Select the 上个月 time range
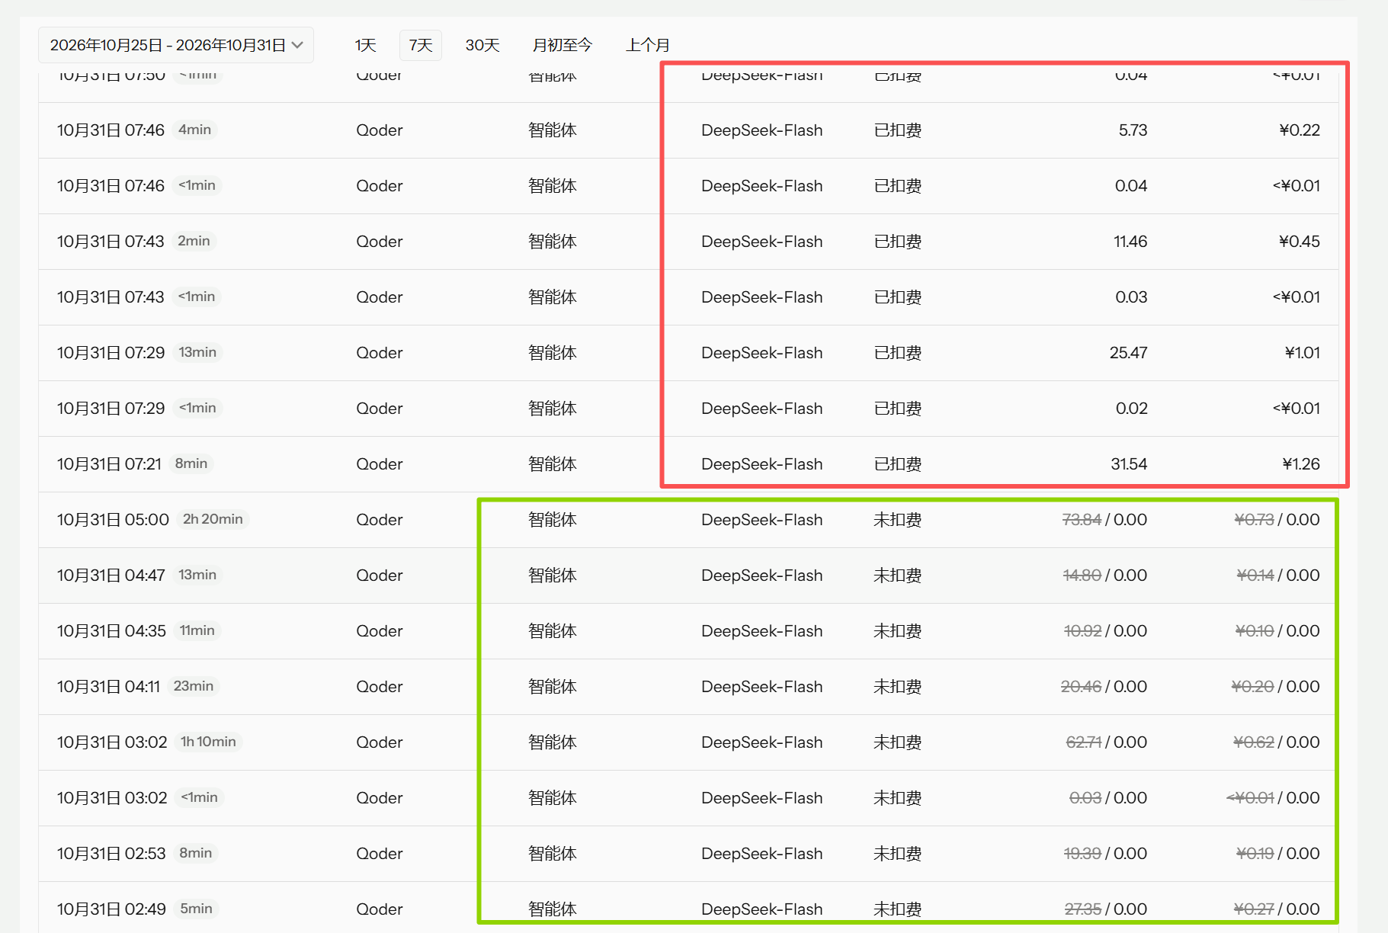The width and height of the screenshot is (1388, 933). tap(647, 45)
